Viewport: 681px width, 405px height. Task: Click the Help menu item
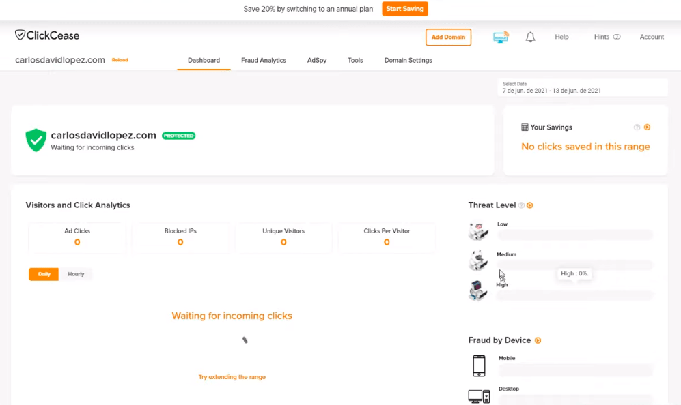(x=561, y=37)
